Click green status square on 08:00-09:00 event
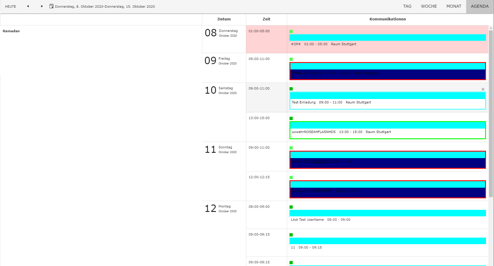This screenshot has height=266, width=494. 291,207
